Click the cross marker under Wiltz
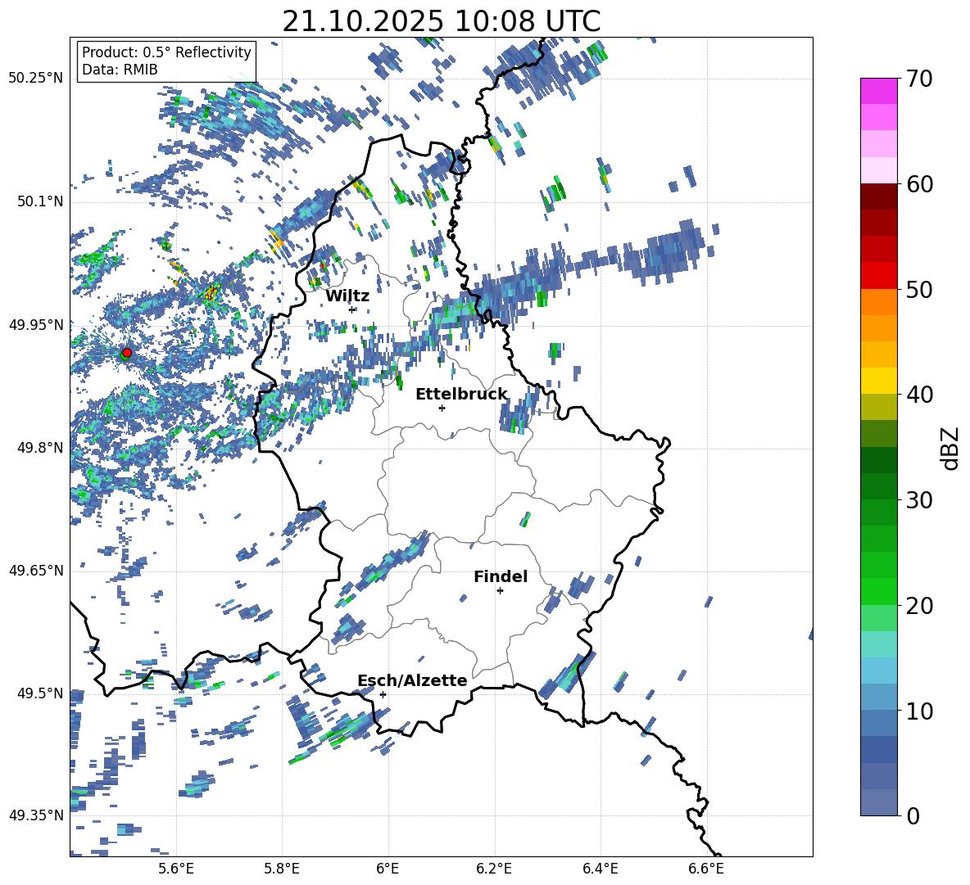The width and height of the screenshot is (970, 885). coord(352,309)
